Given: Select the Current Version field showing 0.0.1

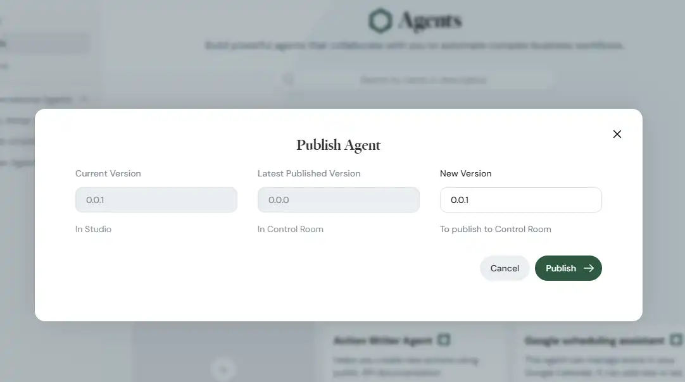Looking at the screenshot, I should point(156,199).
